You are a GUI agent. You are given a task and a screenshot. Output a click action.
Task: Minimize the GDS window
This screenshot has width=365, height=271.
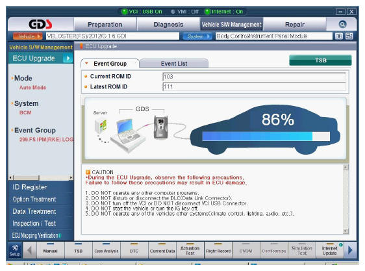[x=340, y=12]
